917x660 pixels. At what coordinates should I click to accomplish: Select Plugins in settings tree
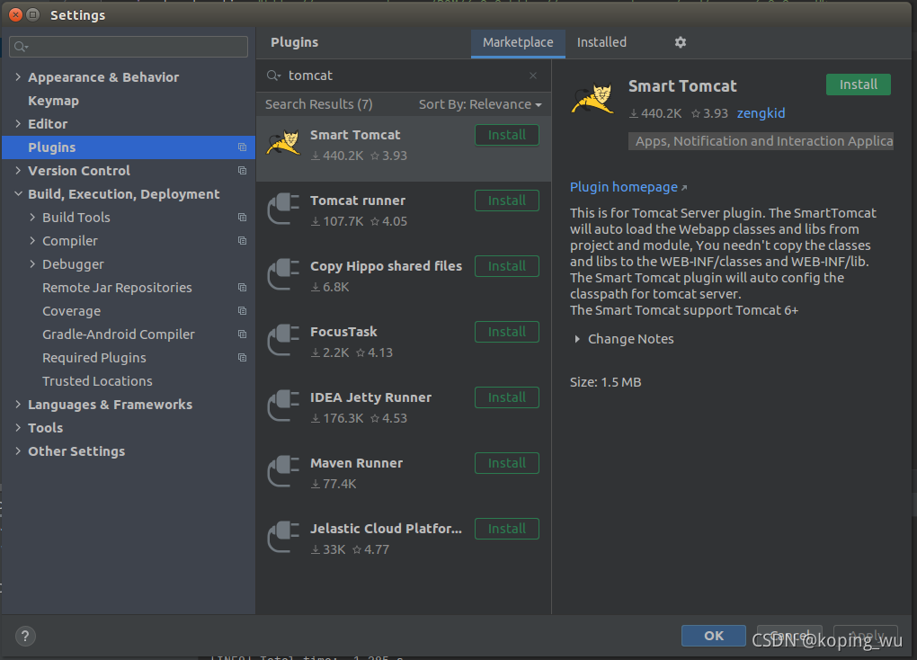[129, 147]
